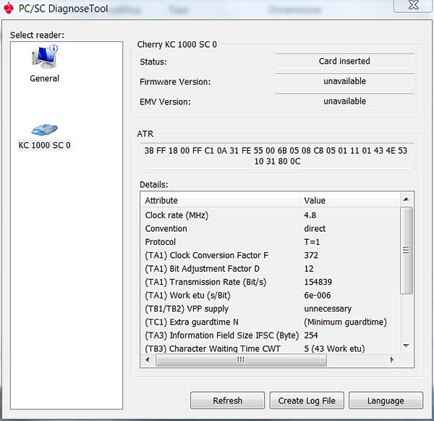The height and width of the screenshot is (421, 434).
Task: Click the Firmware Version unavailable field
Action: (344, 82)
